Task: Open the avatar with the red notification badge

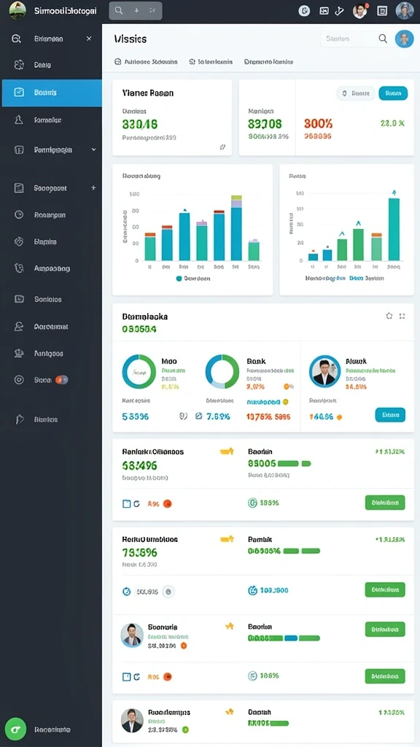Action: [360, 10]
